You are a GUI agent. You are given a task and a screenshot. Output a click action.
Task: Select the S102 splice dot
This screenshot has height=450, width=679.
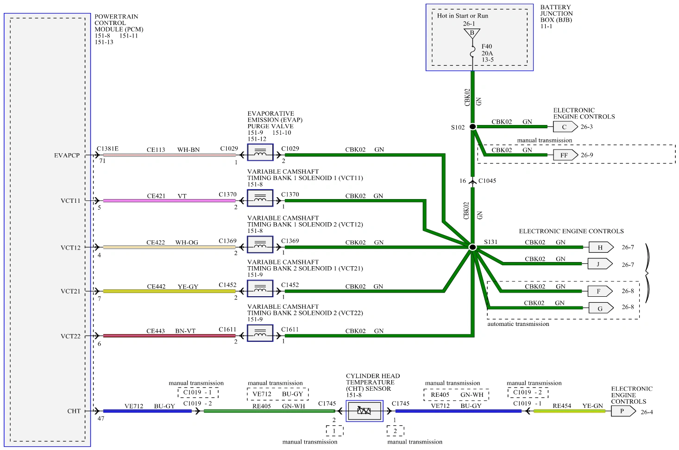coord(472,126)
